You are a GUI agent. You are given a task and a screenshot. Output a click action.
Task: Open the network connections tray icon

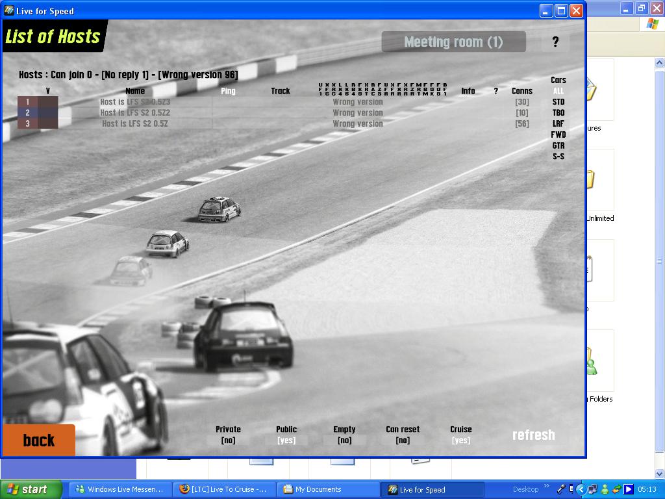click(x=592, y=490)
